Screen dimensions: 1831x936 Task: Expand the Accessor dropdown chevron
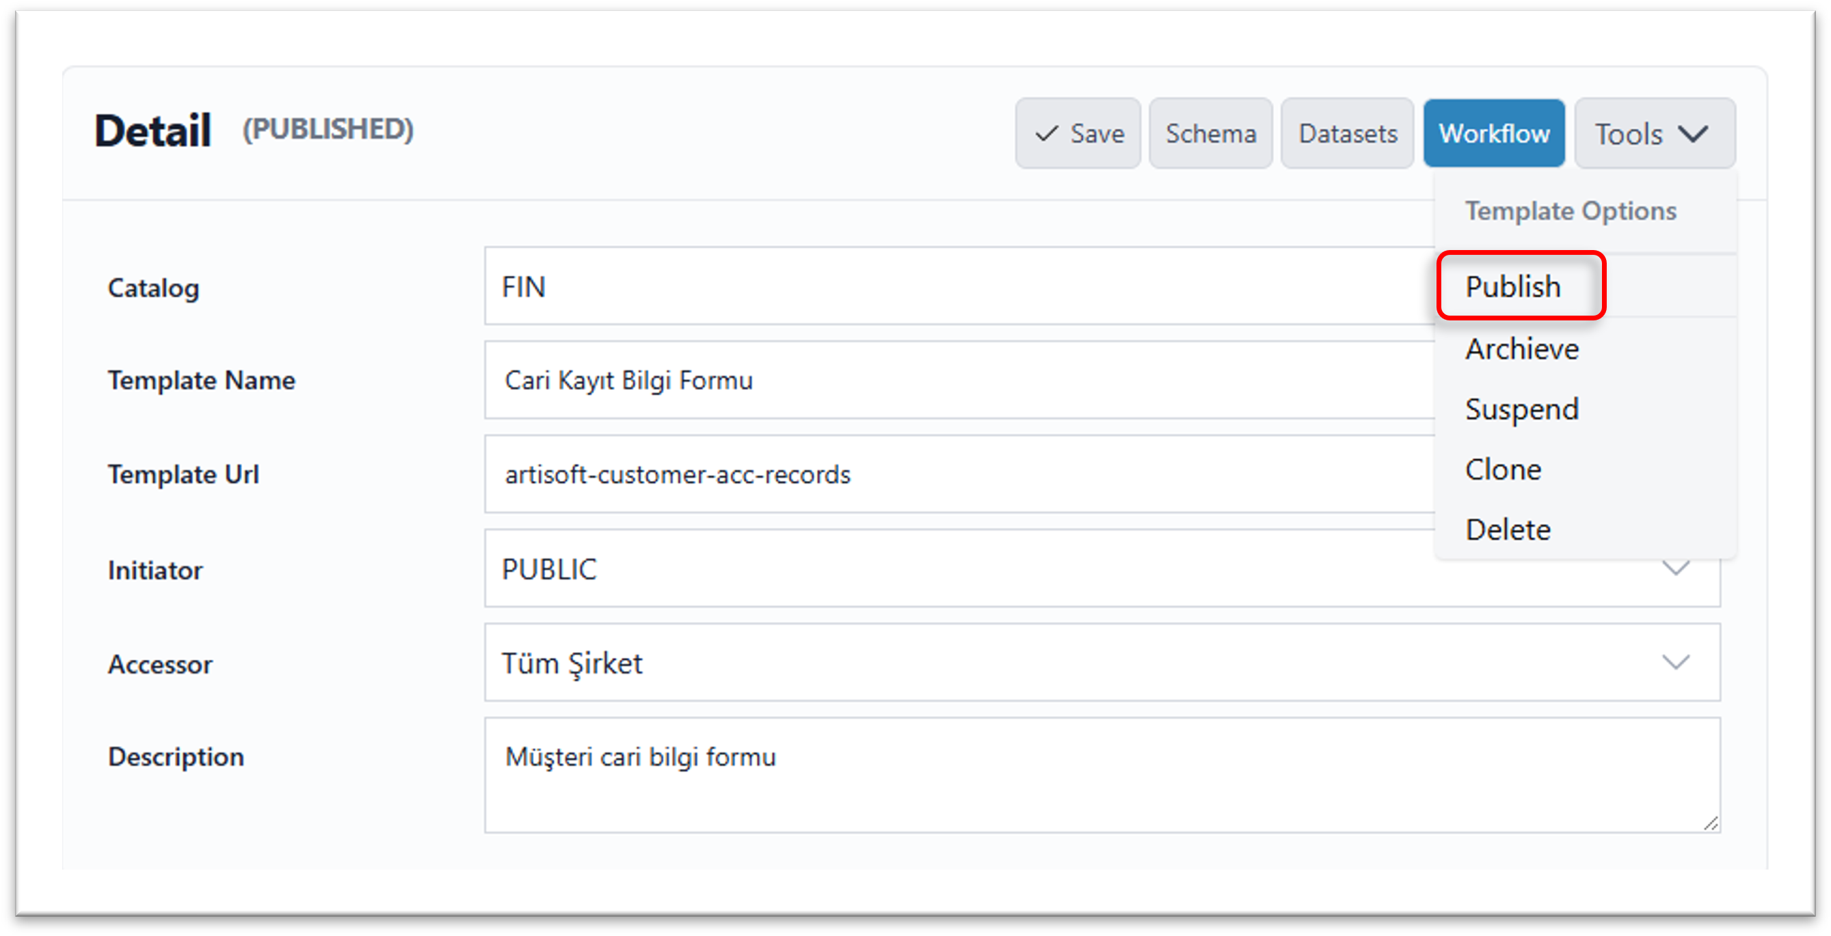point(1675,663)
